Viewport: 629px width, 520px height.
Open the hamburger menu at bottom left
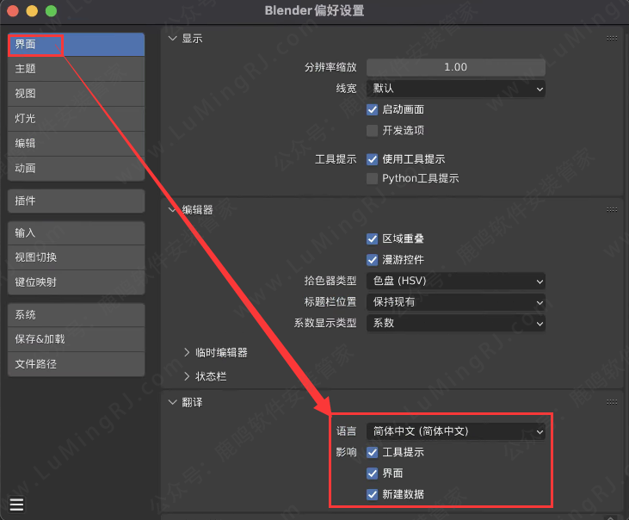[16, 505]
